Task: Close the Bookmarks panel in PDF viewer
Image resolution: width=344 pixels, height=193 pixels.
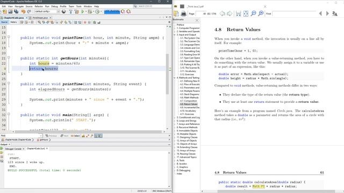Action: (x=197, y=20)
